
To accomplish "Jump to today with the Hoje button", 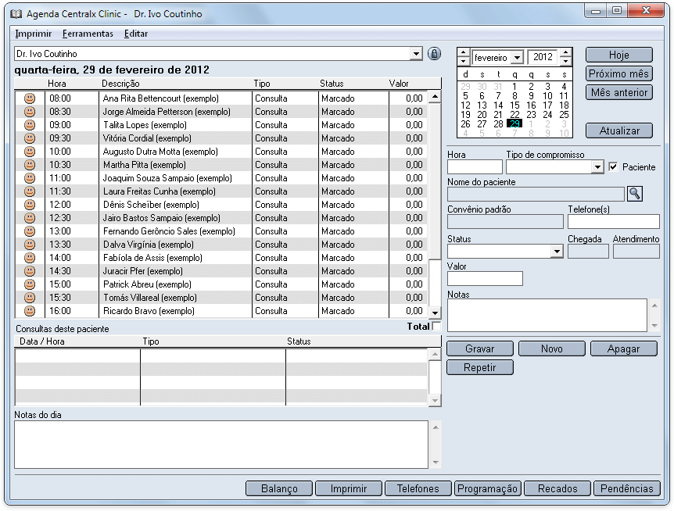I will point(619,55).
